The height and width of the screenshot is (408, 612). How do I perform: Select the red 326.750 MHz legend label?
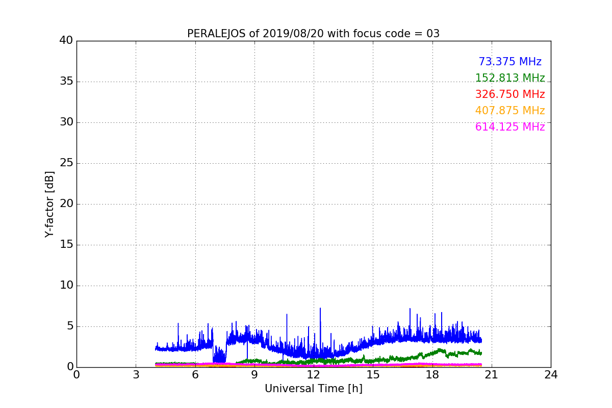tap(510, 94)
